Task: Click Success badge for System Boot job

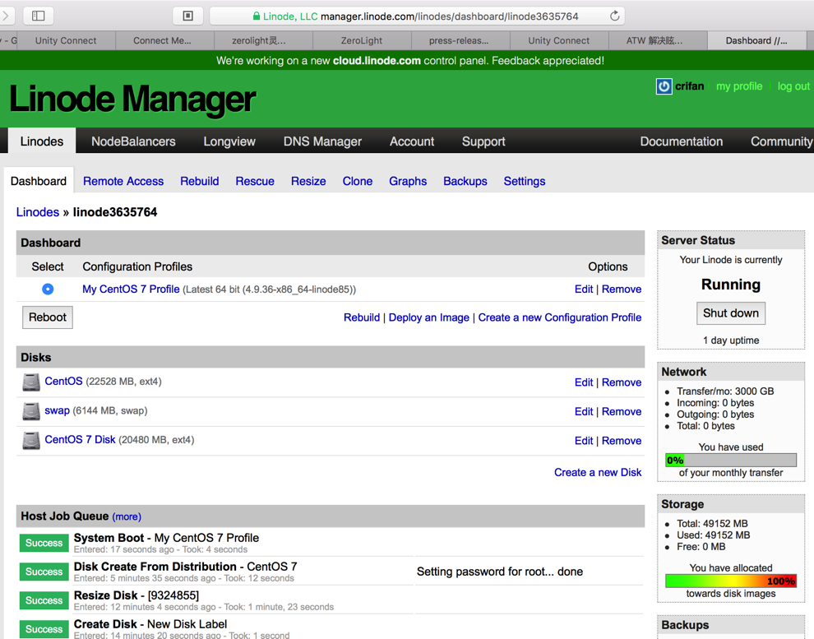Action: coord(44,543)
